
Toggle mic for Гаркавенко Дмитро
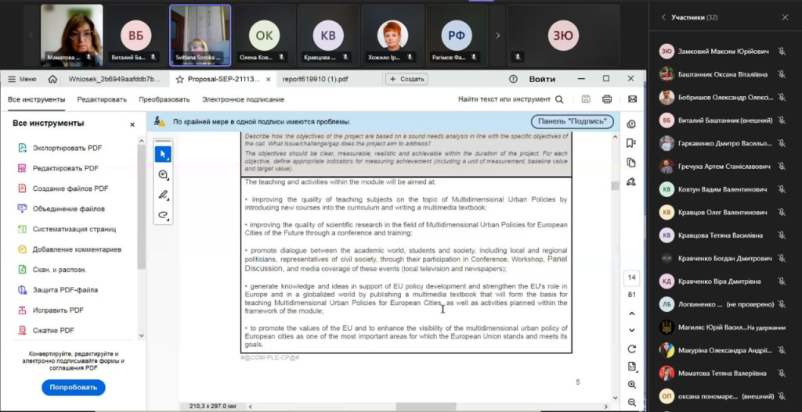(x=781, y=144)
